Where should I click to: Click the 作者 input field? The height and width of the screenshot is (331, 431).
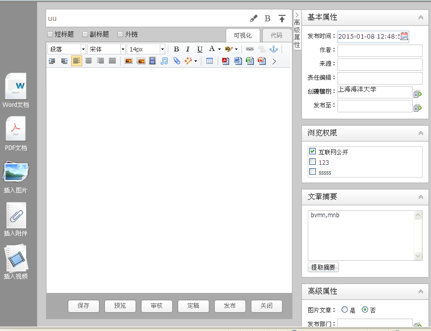[x=380, y=50]
